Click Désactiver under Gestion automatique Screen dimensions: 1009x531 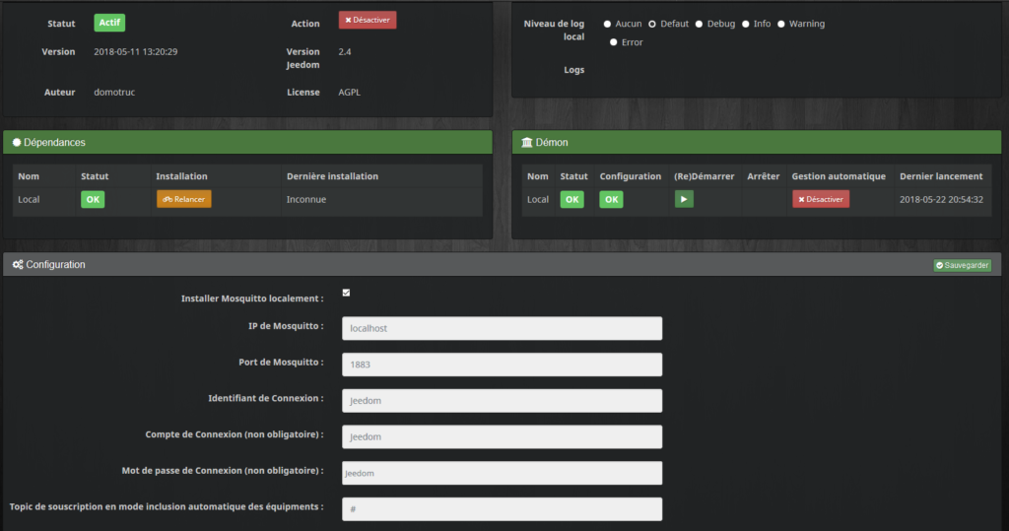(820, 199)
